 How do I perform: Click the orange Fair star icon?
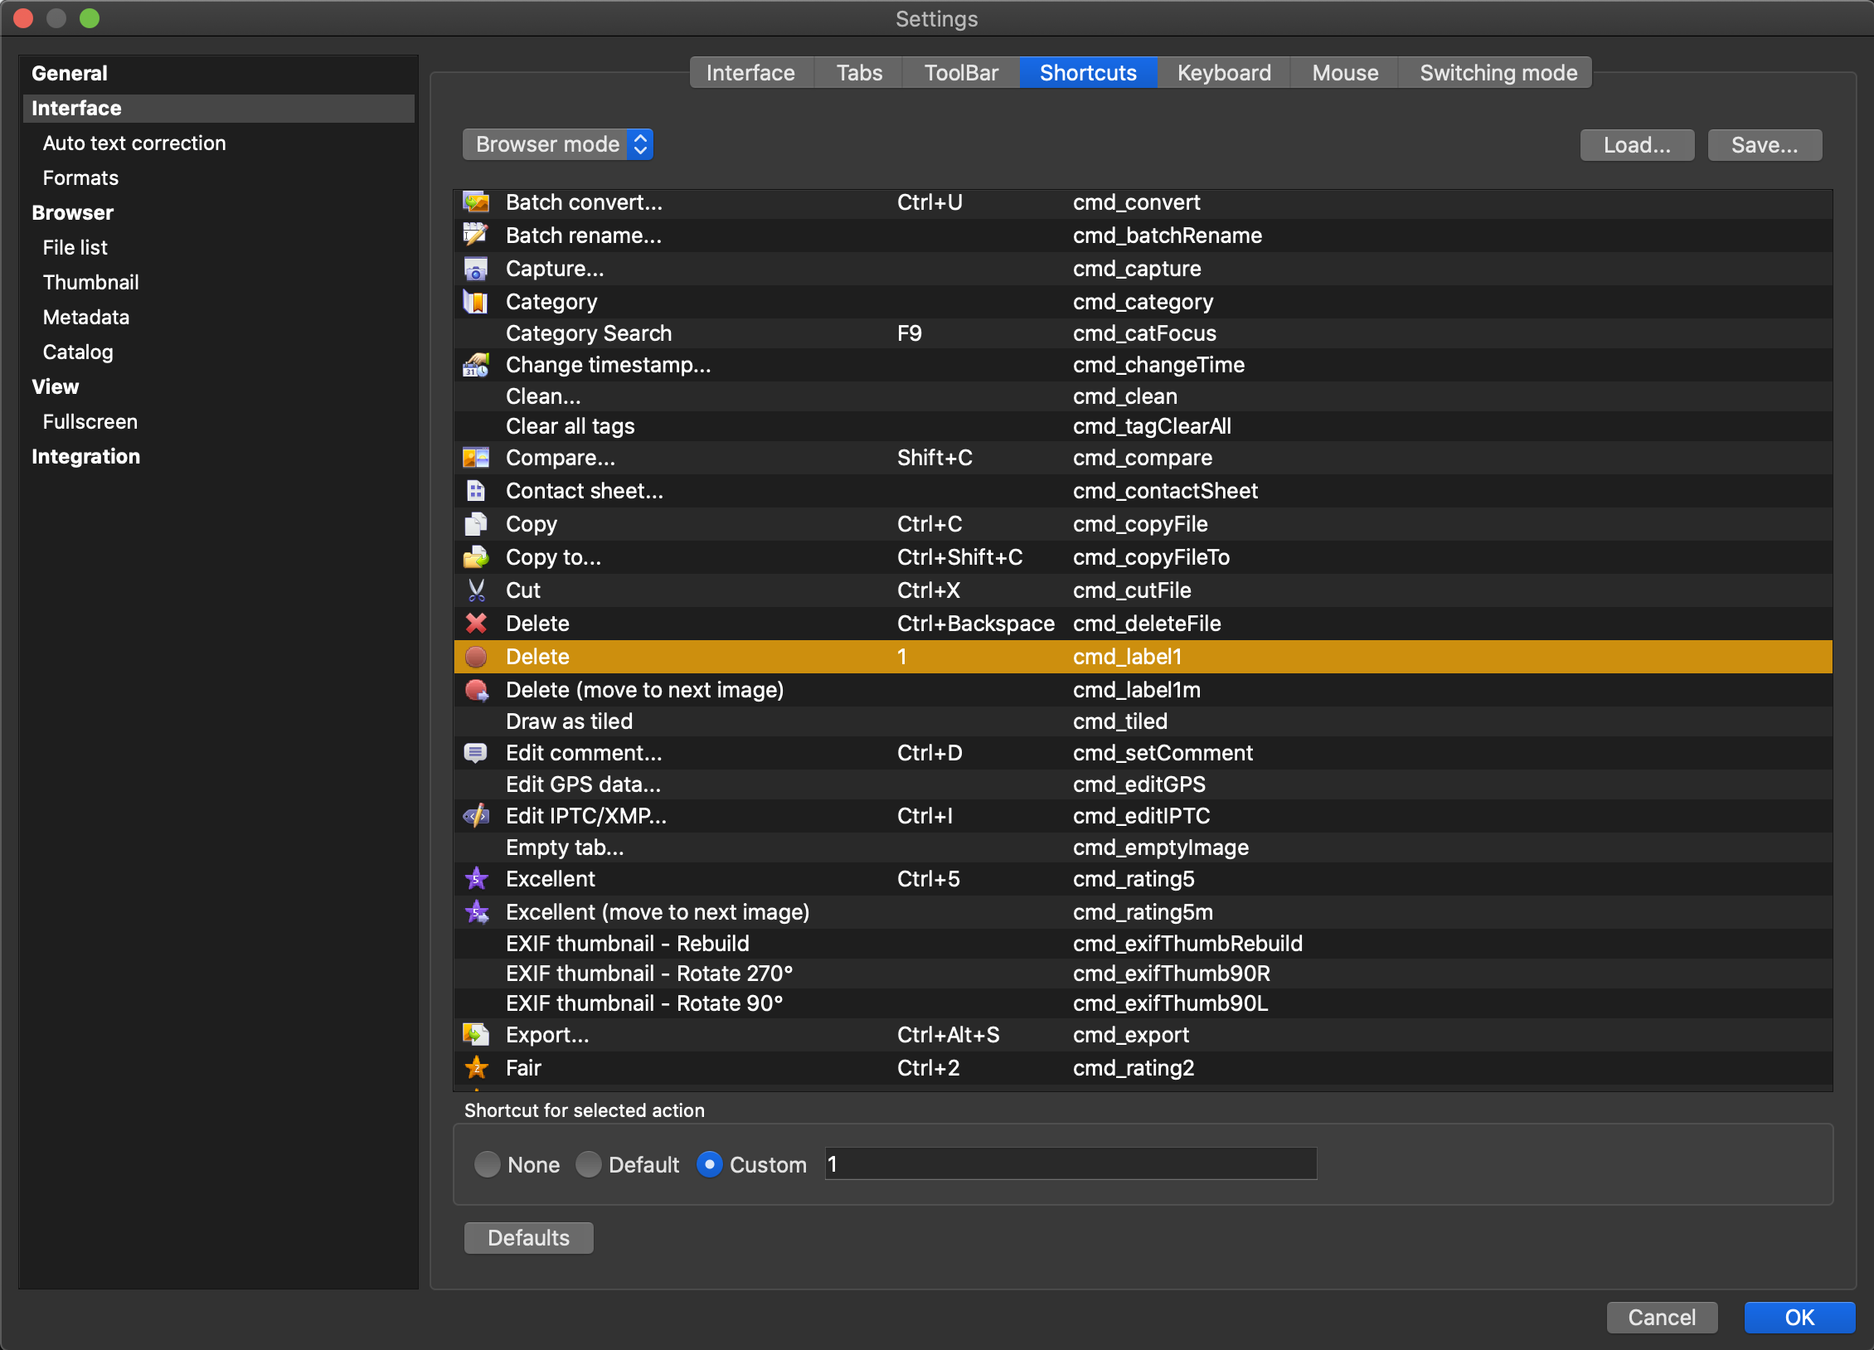(476, 1068)
